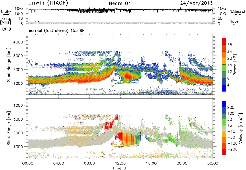Pick the red bottom segment of Velocity colorbar
The image size is (246, 170).
(x=224, y=152)
